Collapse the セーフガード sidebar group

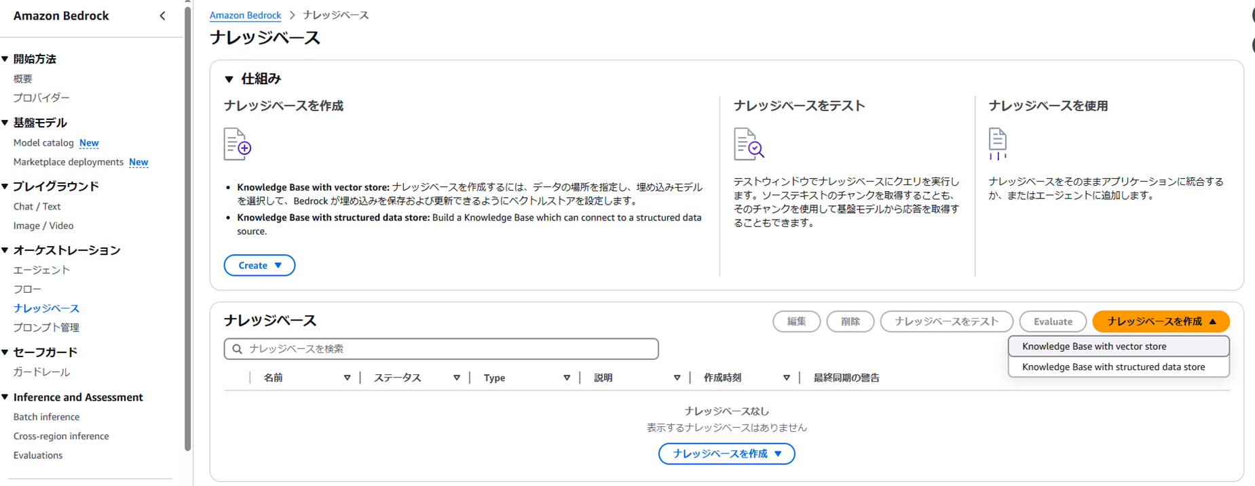tap(5, 352)
